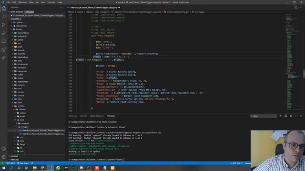This screenshot has height=171, width=305.
Task: Open the Search view in activity bar
Action: 4,17
